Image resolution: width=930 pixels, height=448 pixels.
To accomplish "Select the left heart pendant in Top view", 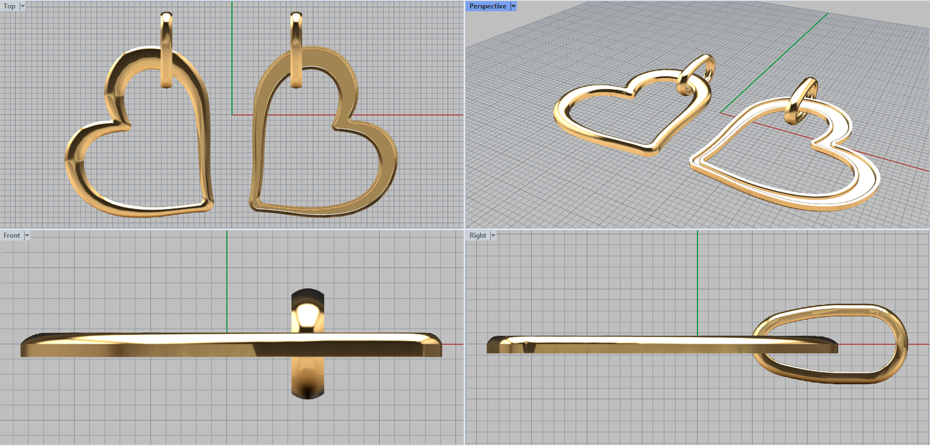I will click(x=74, y=174).
